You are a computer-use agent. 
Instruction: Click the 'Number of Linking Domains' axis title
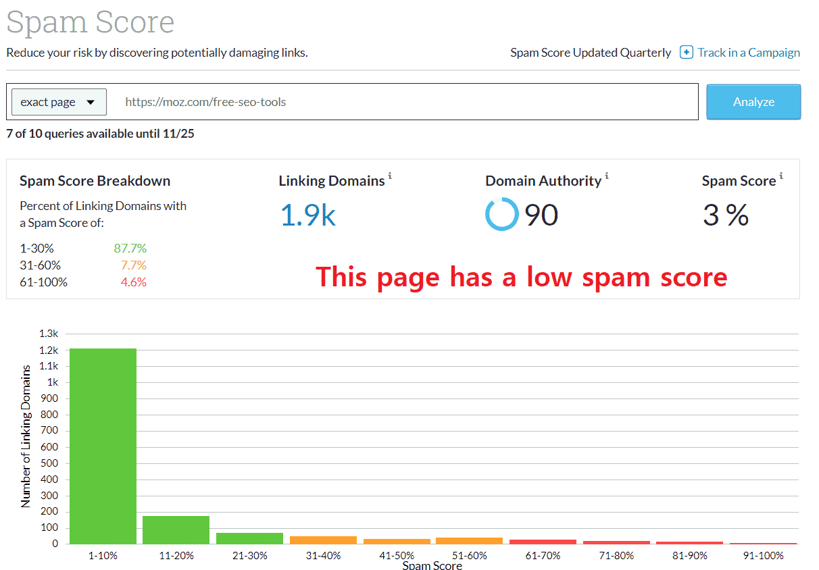[x=26, y=436]
